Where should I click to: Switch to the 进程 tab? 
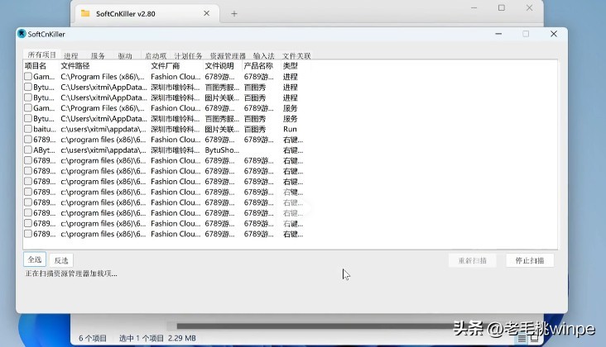(71, 56)
